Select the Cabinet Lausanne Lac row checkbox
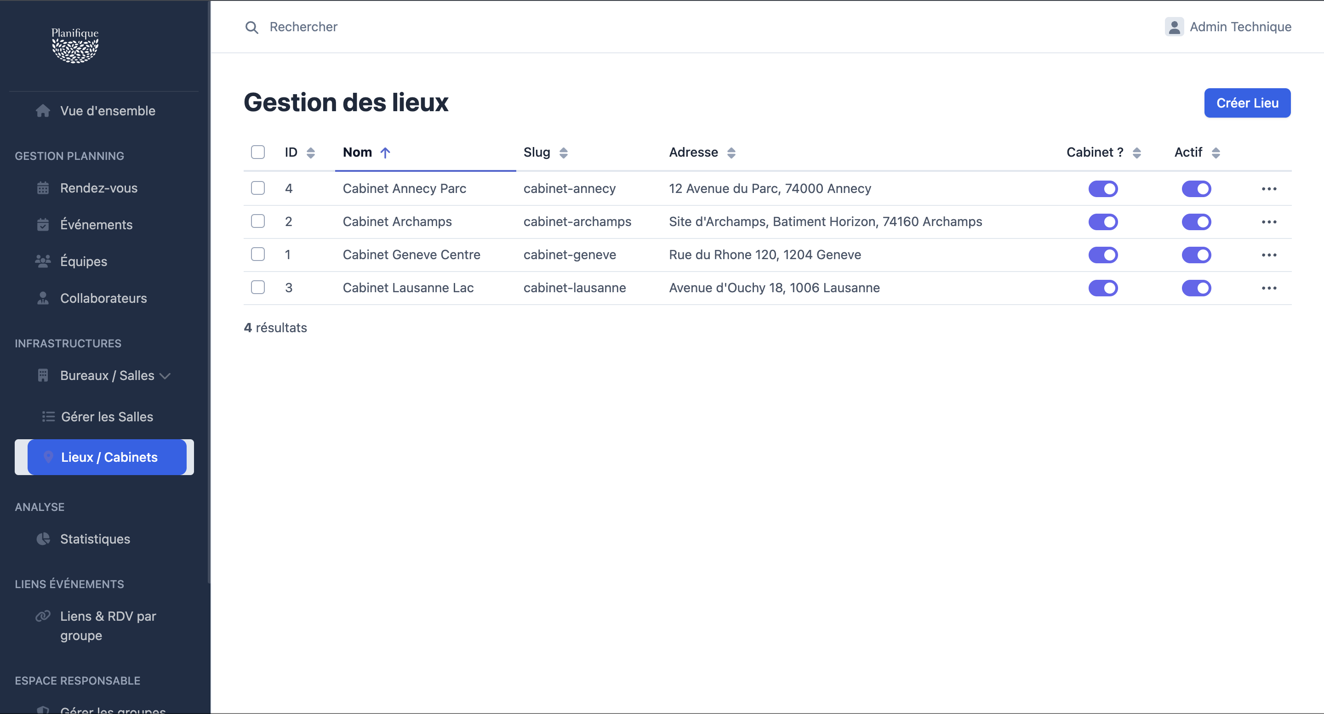 tap(258, 287)
